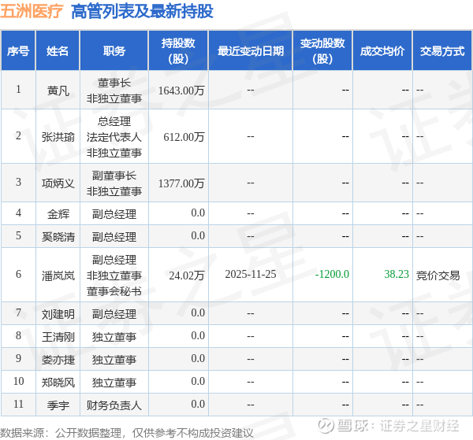Click the holding 612.00万
473x440 pixels.
pos(184,137)
